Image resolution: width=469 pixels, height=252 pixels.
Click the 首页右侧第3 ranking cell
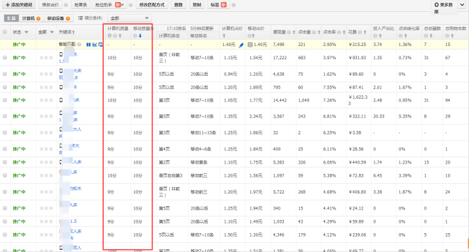(x=170, y=175)
